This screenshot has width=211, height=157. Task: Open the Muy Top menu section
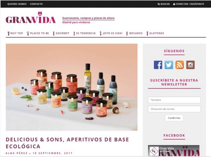click(x=15, y=33)
